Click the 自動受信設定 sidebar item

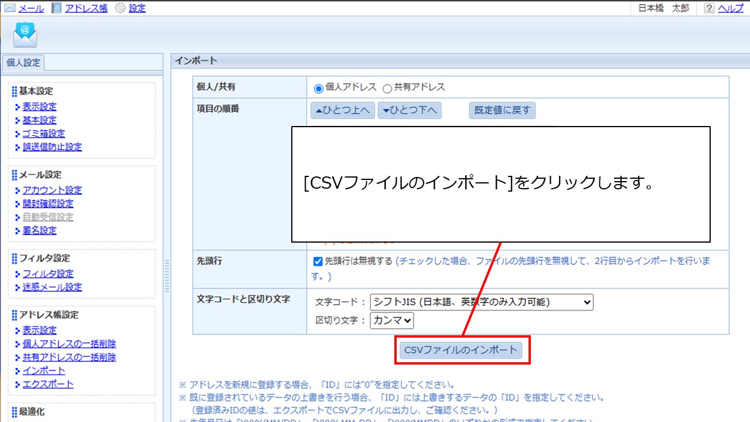click(x=48, y=217)
